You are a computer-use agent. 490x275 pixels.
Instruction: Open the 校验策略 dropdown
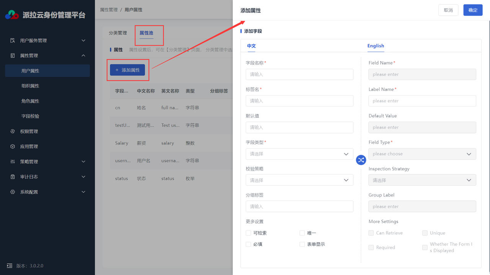pos(299,180)
